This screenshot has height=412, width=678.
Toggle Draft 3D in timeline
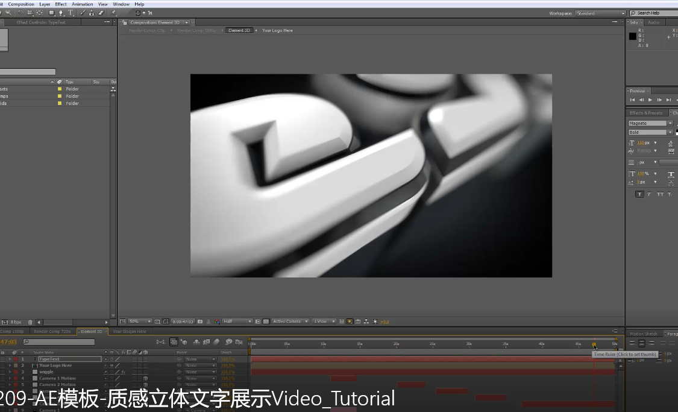(183, 342)
